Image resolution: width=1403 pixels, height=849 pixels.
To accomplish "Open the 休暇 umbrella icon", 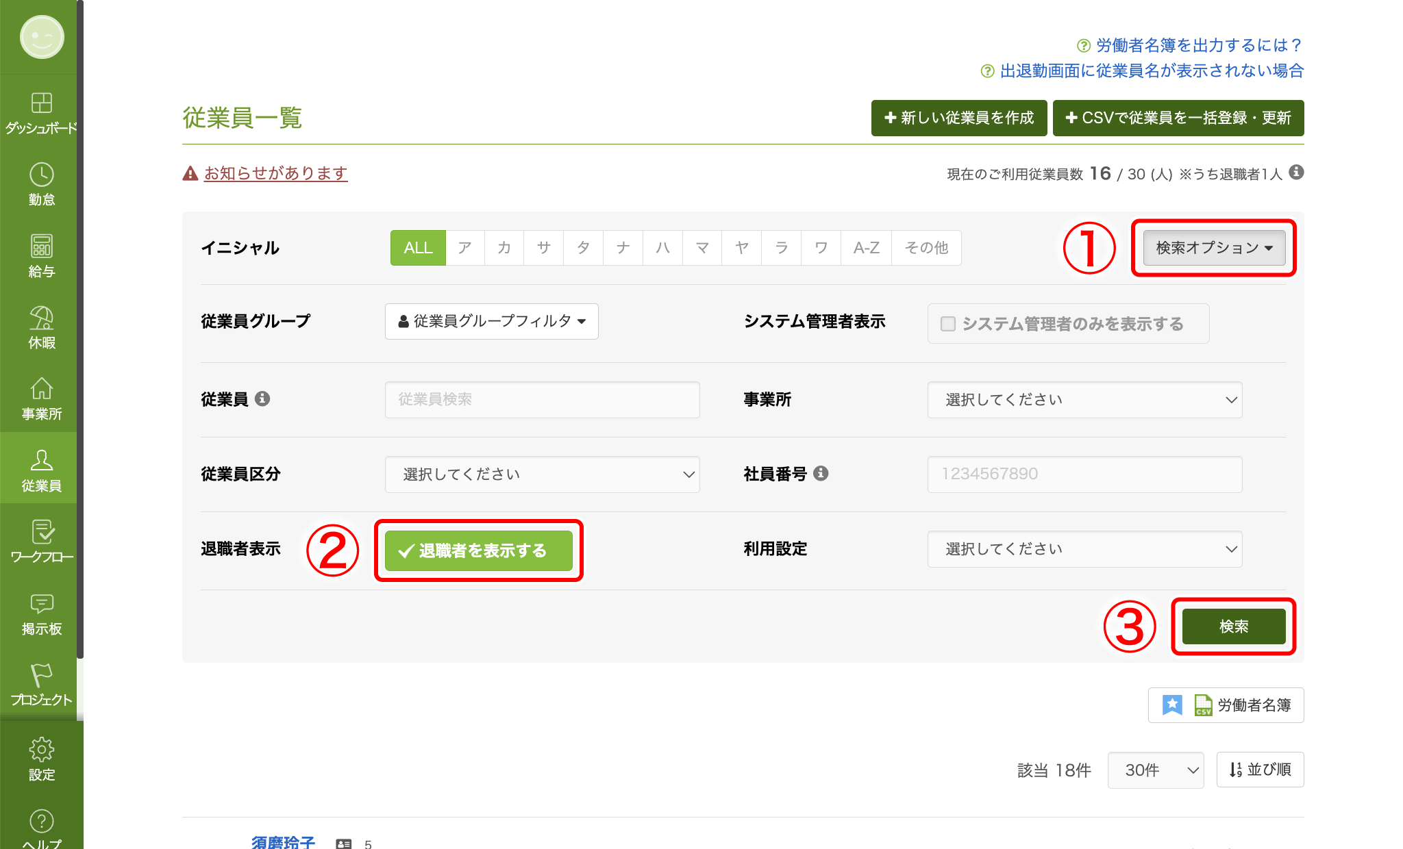I will (42, 318).
